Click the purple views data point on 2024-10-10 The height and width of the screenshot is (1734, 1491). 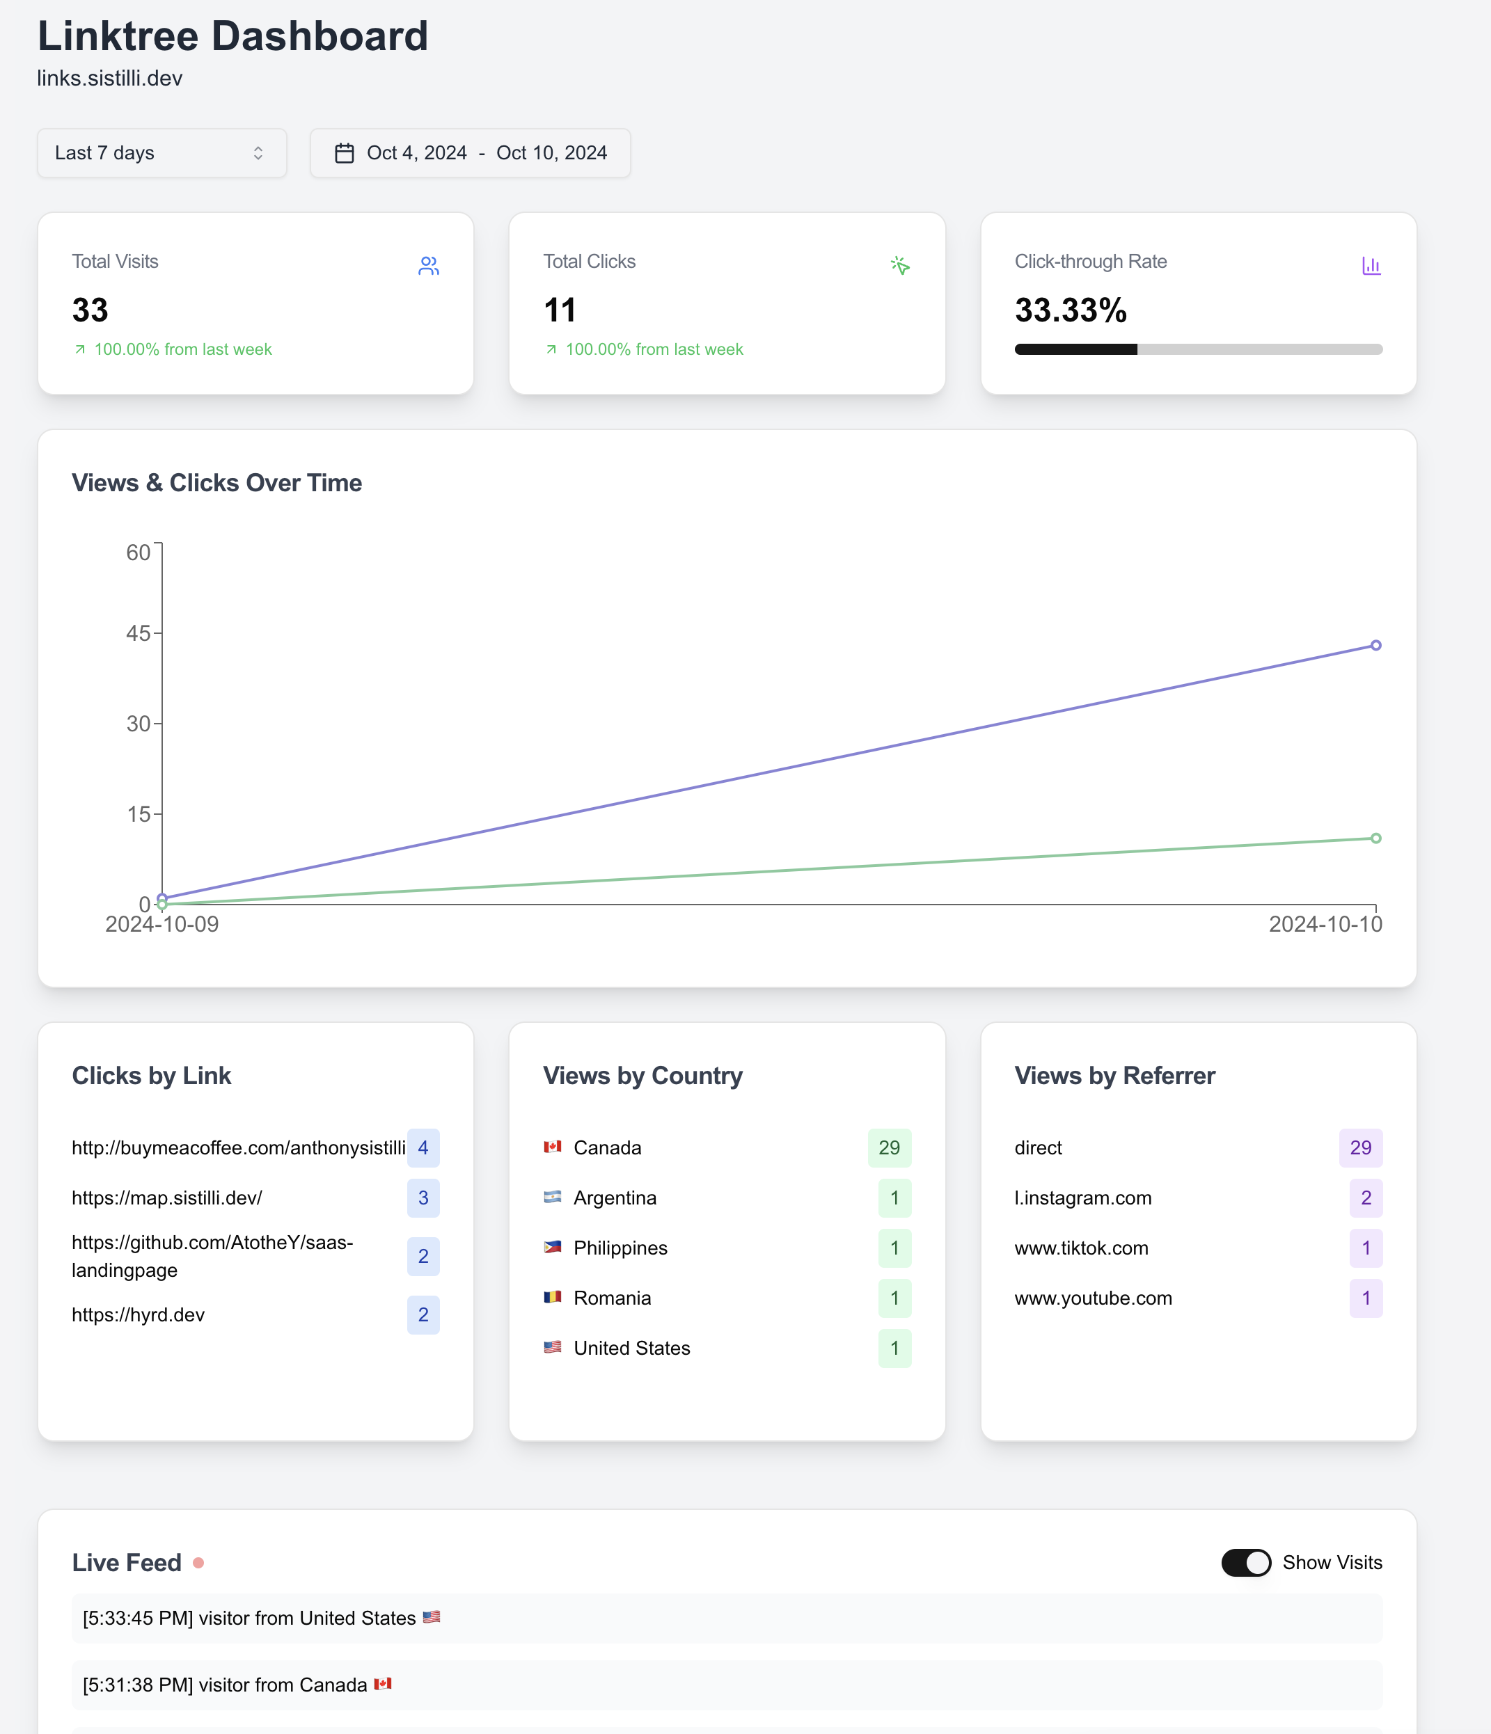coord(1375,645)
